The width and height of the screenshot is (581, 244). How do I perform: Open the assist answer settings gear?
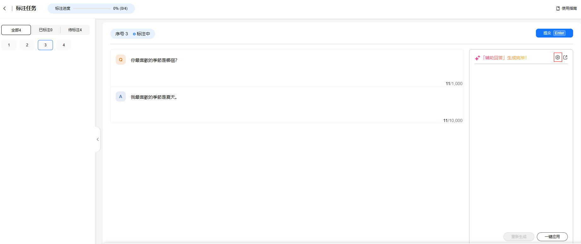click(x=558, y=57)
